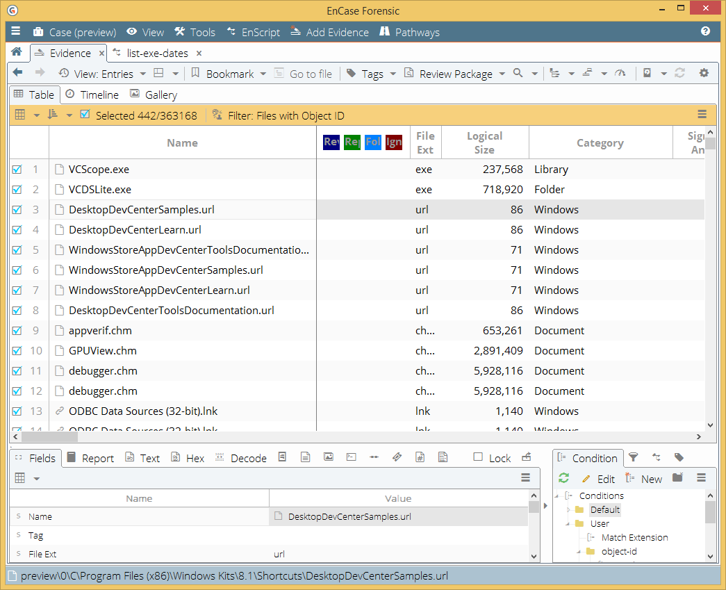726x590 pixels.
Task: Open the View: Entries dropdown arrow
Action: [x=143, y=74]
